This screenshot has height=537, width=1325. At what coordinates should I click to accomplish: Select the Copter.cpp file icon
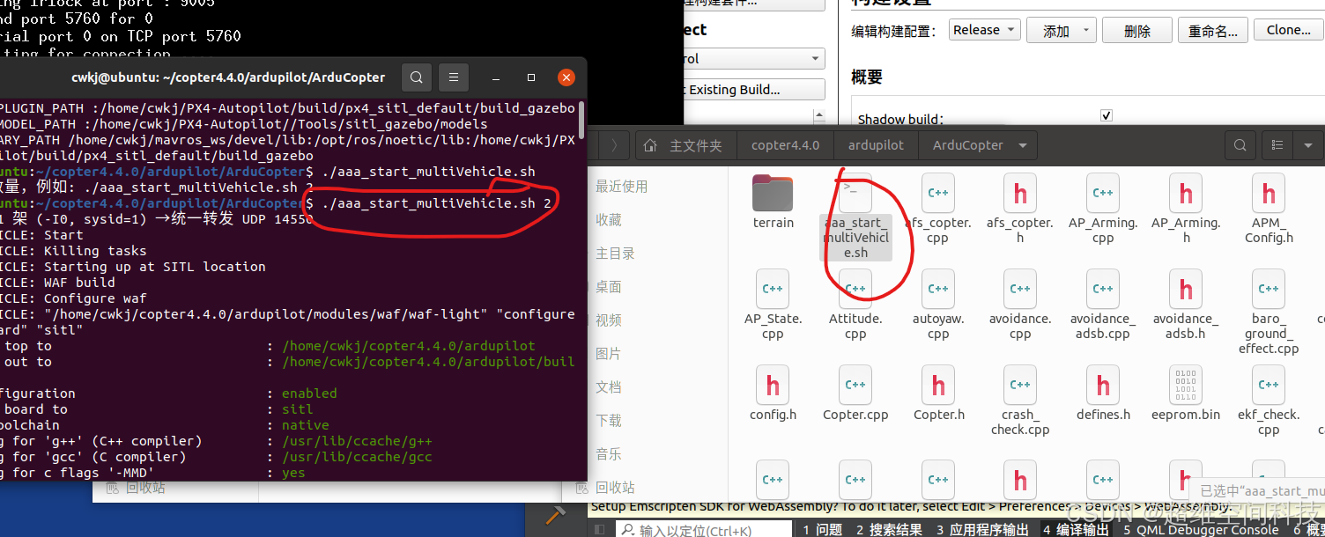point(855,386)
